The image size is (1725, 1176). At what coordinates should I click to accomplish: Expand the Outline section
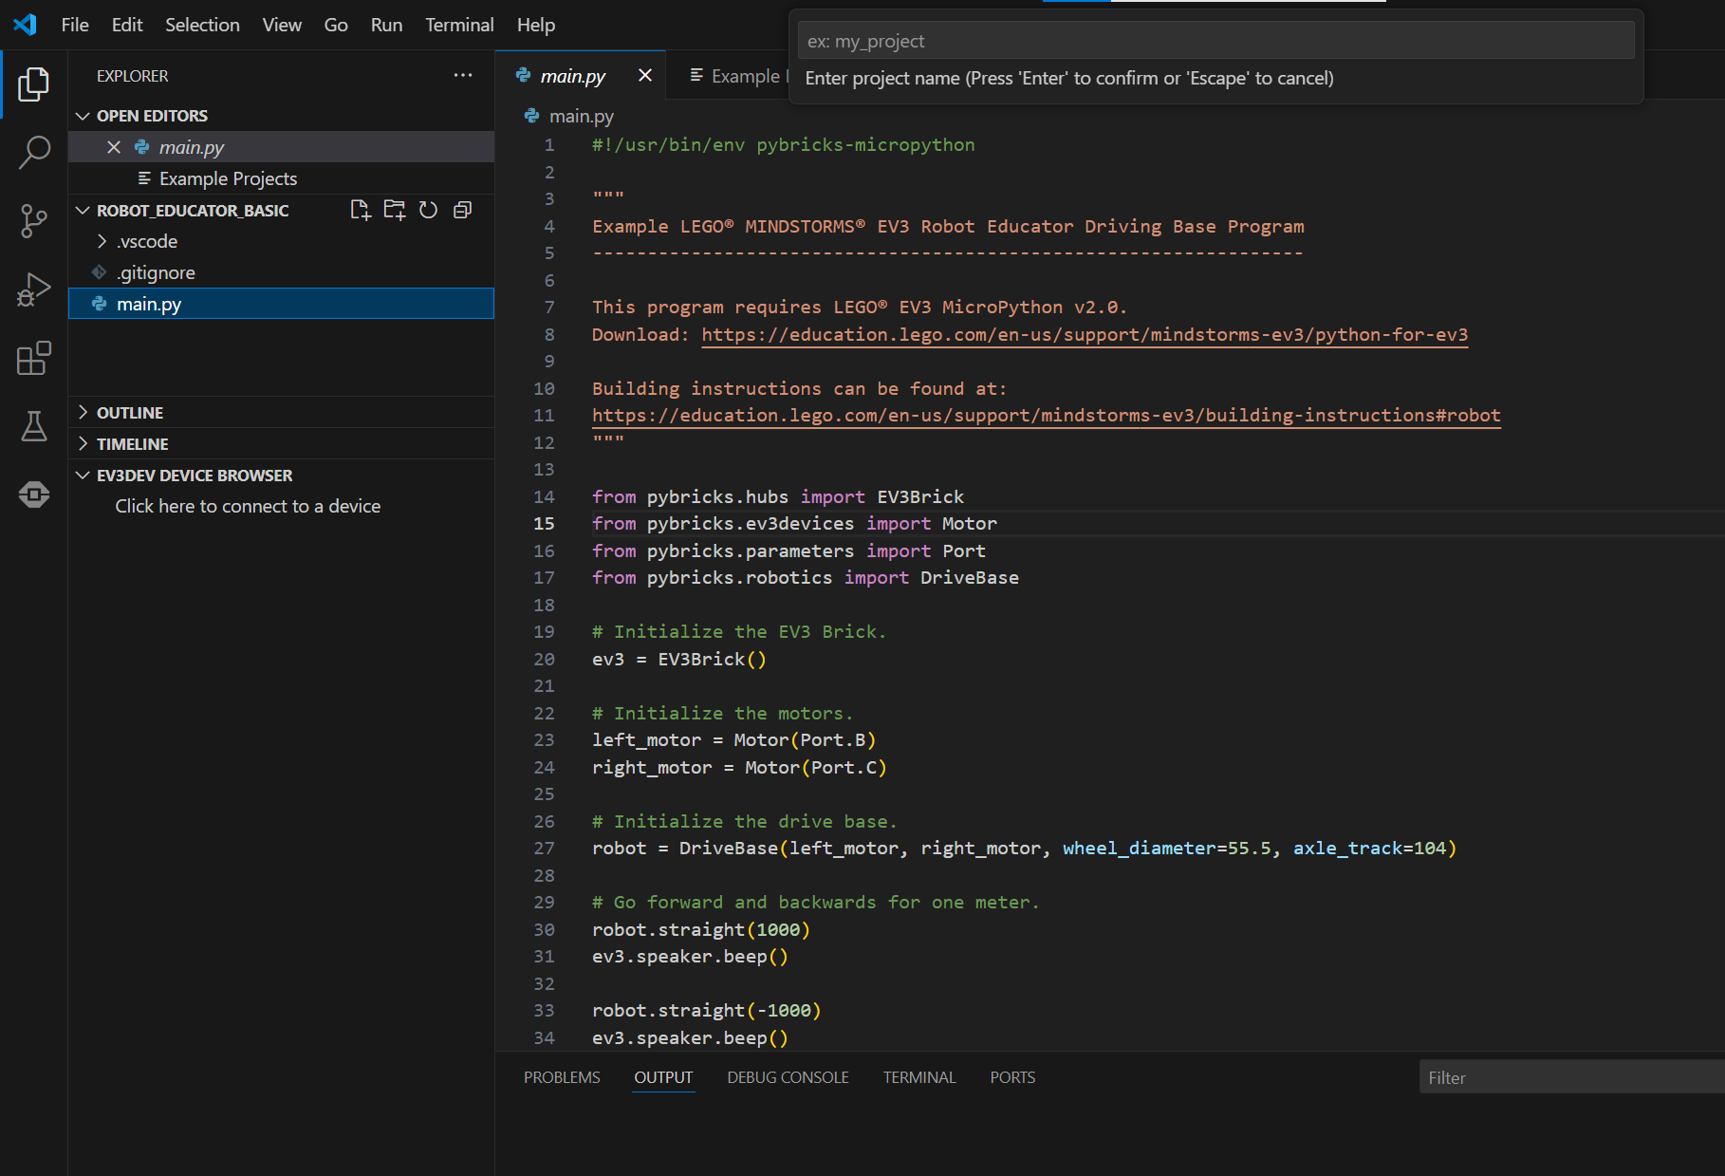coord(83,412)
